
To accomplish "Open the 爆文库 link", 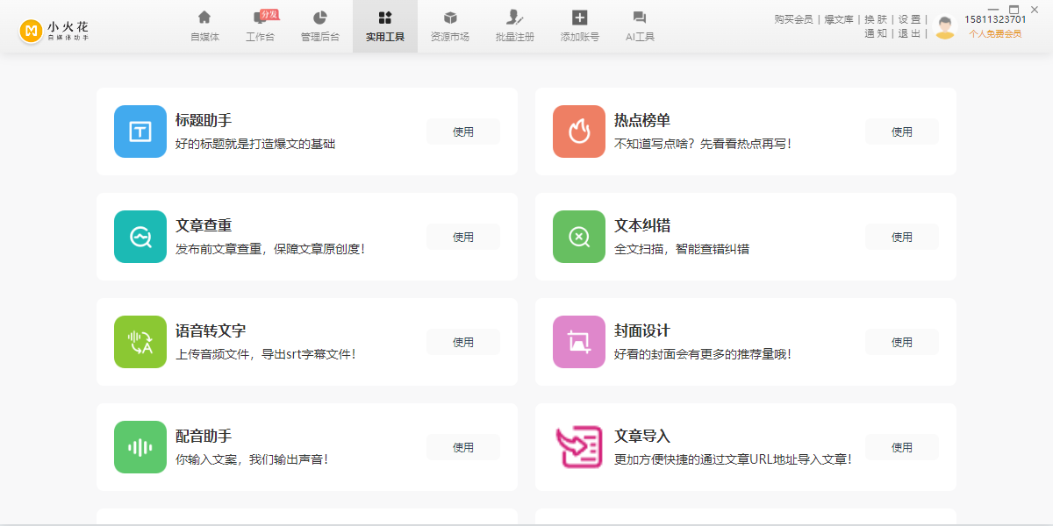I will click(839, 19).
